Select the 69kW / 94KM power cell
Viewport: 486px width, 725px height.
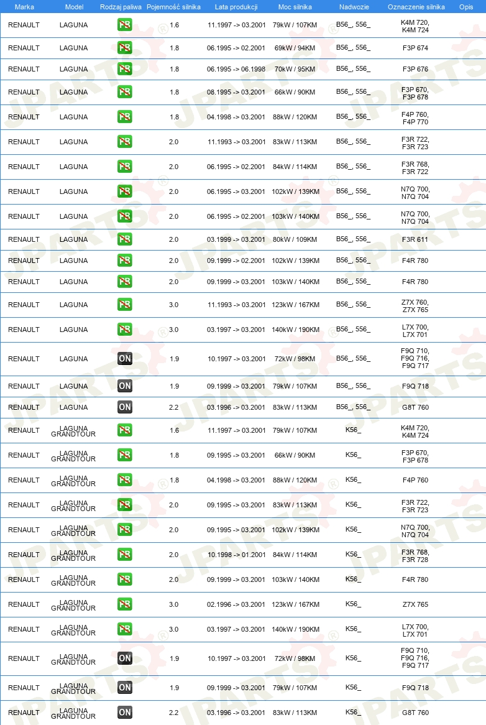[x=295, y=48]
